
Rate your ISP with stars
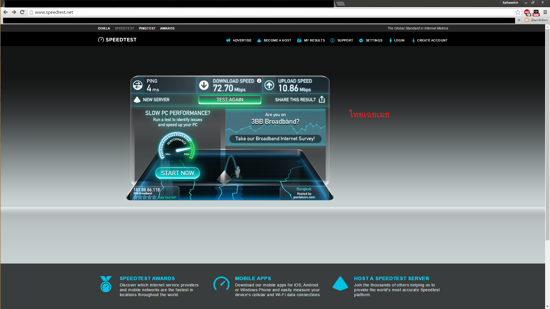coord(145,197)
